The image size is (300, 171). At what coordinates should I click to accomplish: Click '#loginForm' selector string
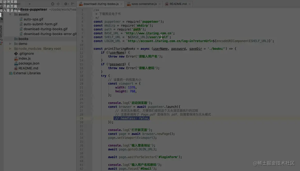168,157
